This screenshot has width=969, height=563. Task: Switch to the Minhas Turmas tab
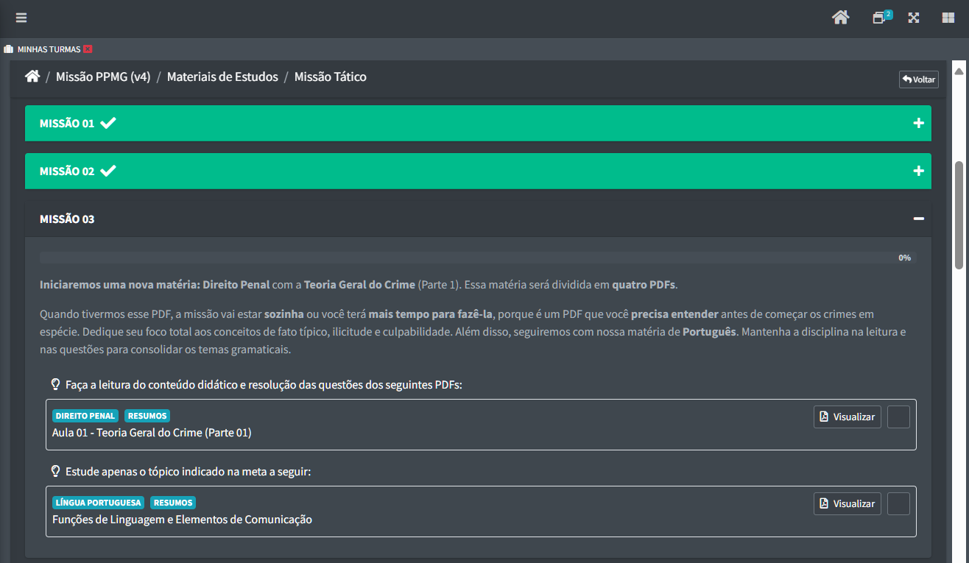coord(49,49)
